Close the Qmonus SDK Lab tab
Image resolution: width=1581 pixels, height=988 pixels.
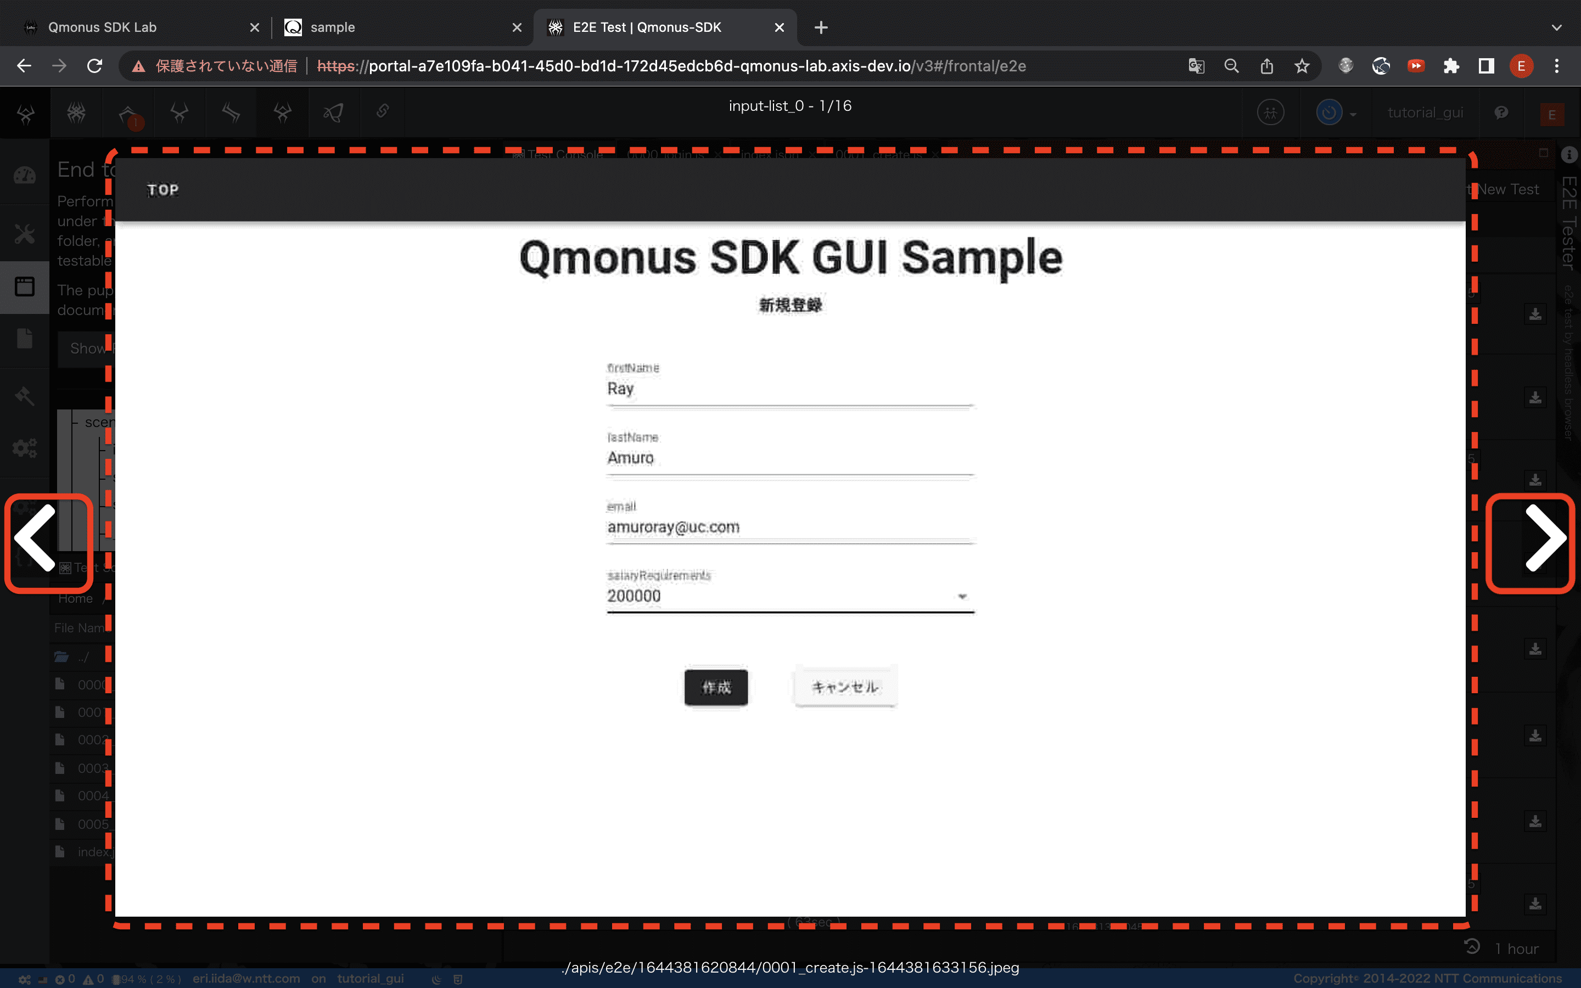pos(255,27)
